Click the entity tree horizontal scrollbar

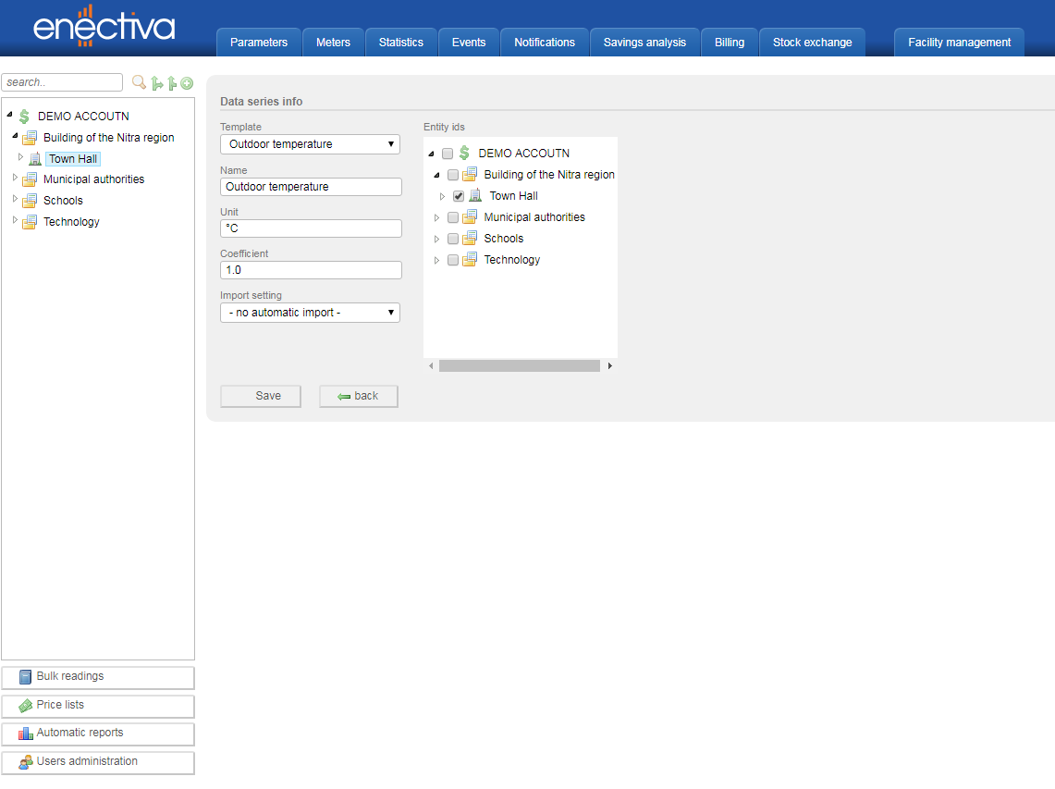point(519,366)
